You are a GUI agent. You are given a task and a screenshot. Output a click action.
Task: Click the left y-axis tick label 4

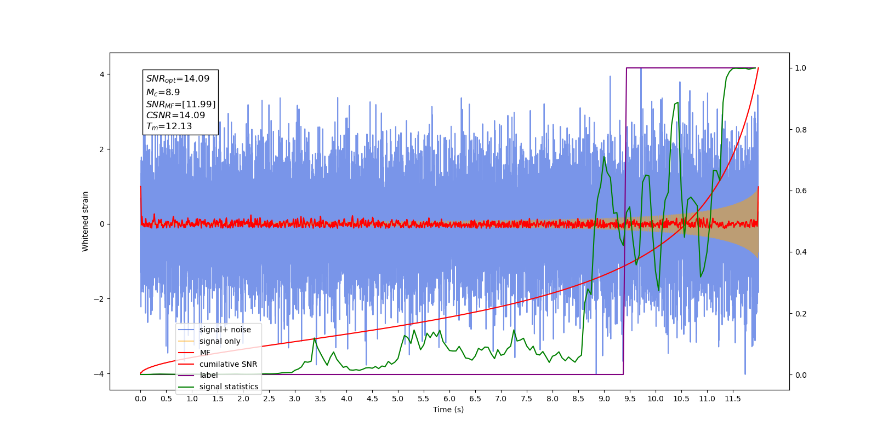102,74
